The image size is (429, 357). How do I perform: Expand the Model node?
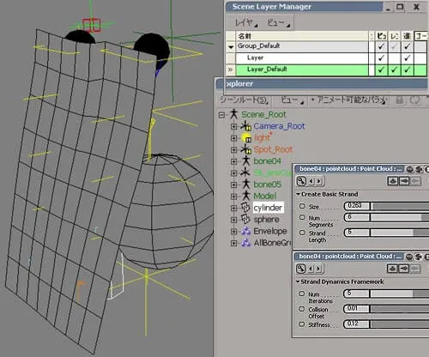pyautogui.click(x=233, y=197)
